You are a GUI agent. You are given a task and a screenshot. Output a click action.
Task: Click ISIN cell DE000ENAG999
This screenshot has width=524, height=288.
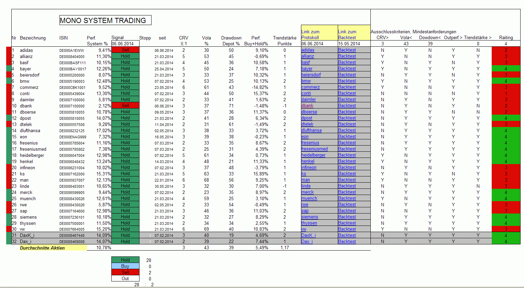point(73,137)
